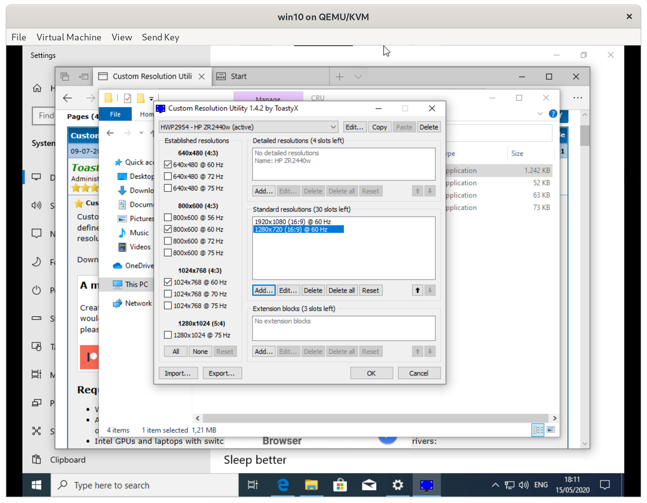Click the Explorer back navigation arrow
Screen dimensions: 647x503
point(110,133)
